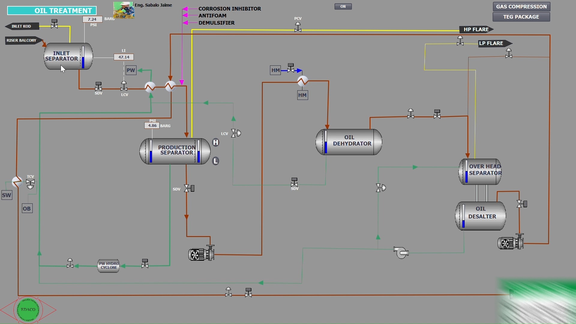Click the SDV valve below Production Separator
Viewport: 576px width, 324px height.
coord(189,188)
